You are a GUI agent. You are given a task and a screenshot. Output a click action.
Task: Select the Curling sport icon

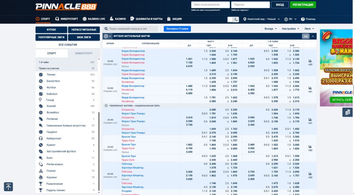[x=41, y=177]
